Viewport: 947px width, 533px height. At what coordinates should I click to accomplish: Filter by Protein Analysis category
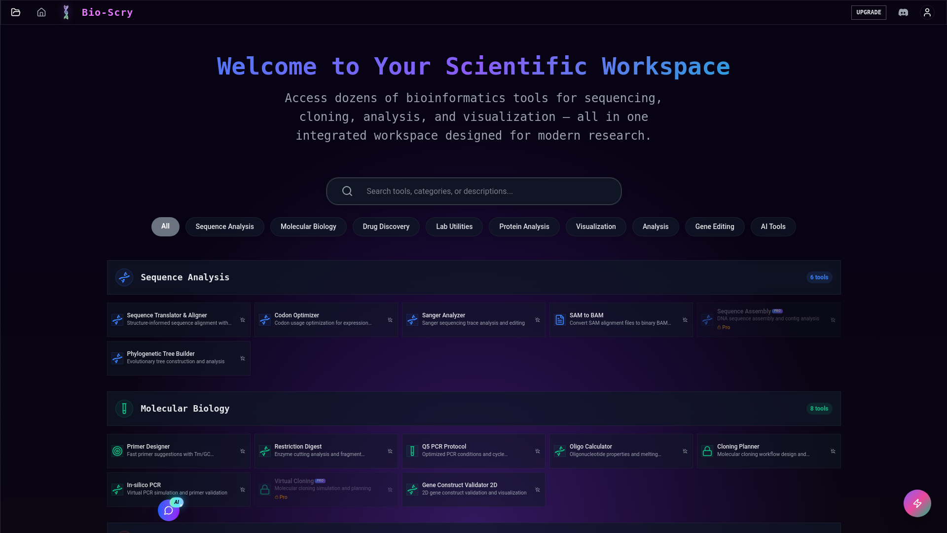coord(524,227)
